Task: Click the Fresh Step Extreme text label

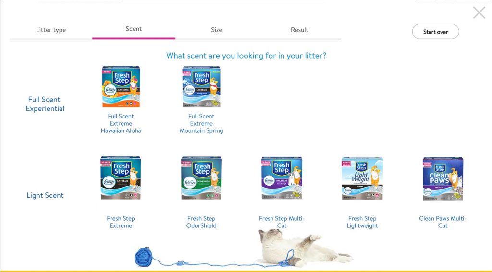Action: coord(121,222)
